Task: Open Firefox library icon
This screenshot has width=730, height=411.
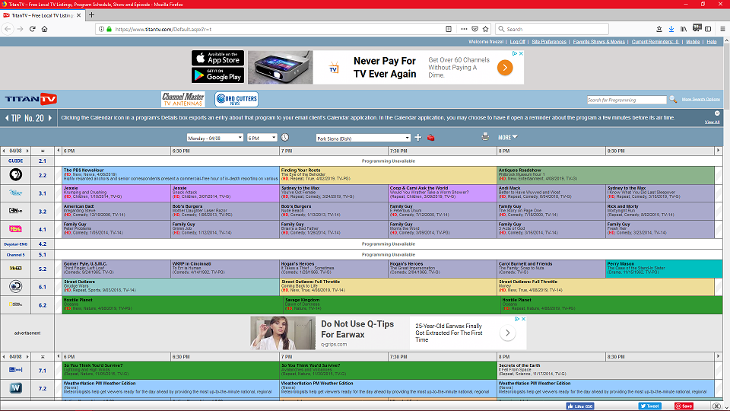Action: (x=684, y=29)
